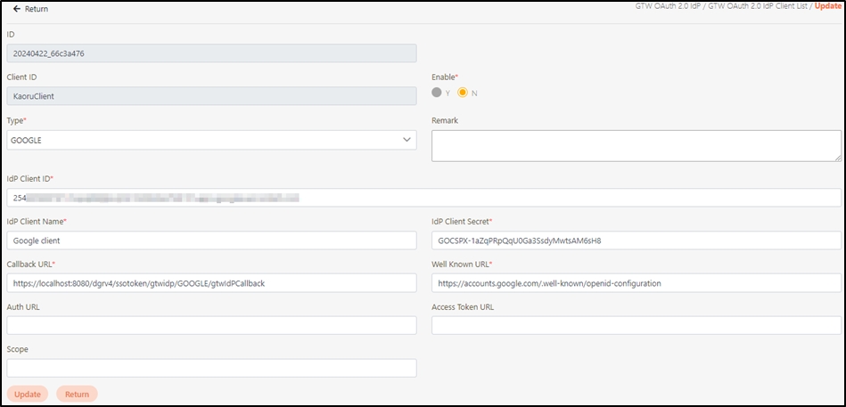The height and width of the screenshot is (407, 846).
Task: Click the IdP Client Secret field
Action: tap(636, 240)
